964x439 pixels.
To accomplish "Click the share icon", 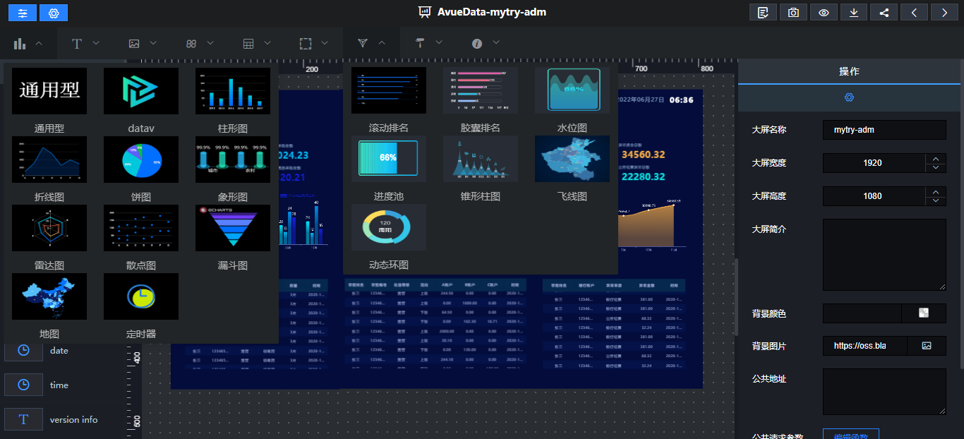I will tap(884, 13).
